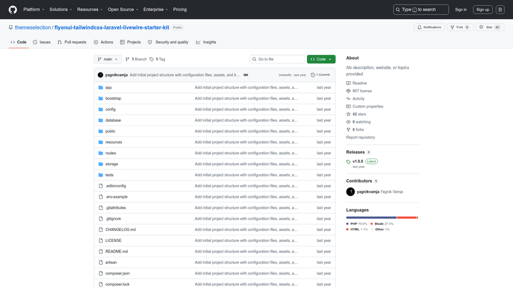Open the .gitignore file
This screenshot has width=513, height=288.
click(x=114, y=219)
